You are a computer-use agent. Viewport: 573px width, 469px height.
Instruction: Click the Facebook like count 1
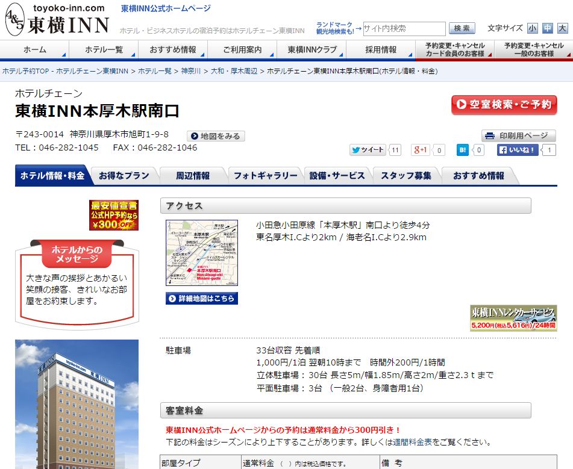(x=549, y=150)
